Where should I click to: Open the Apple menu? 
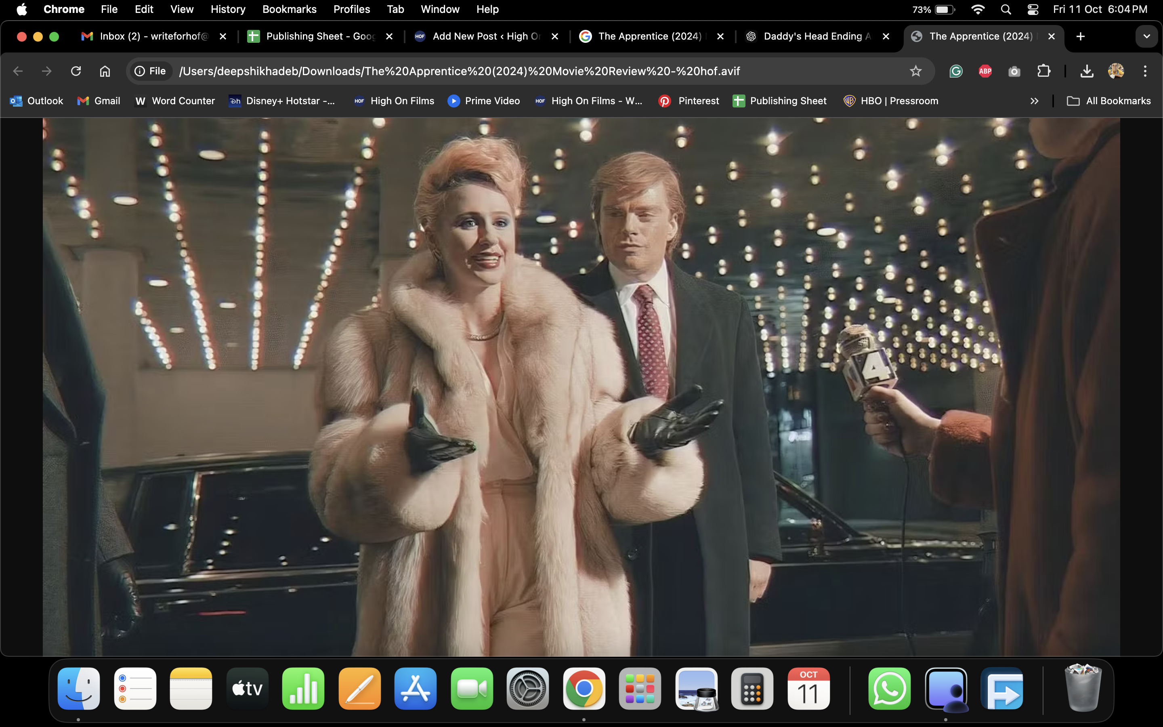click(x=22, y=10)
